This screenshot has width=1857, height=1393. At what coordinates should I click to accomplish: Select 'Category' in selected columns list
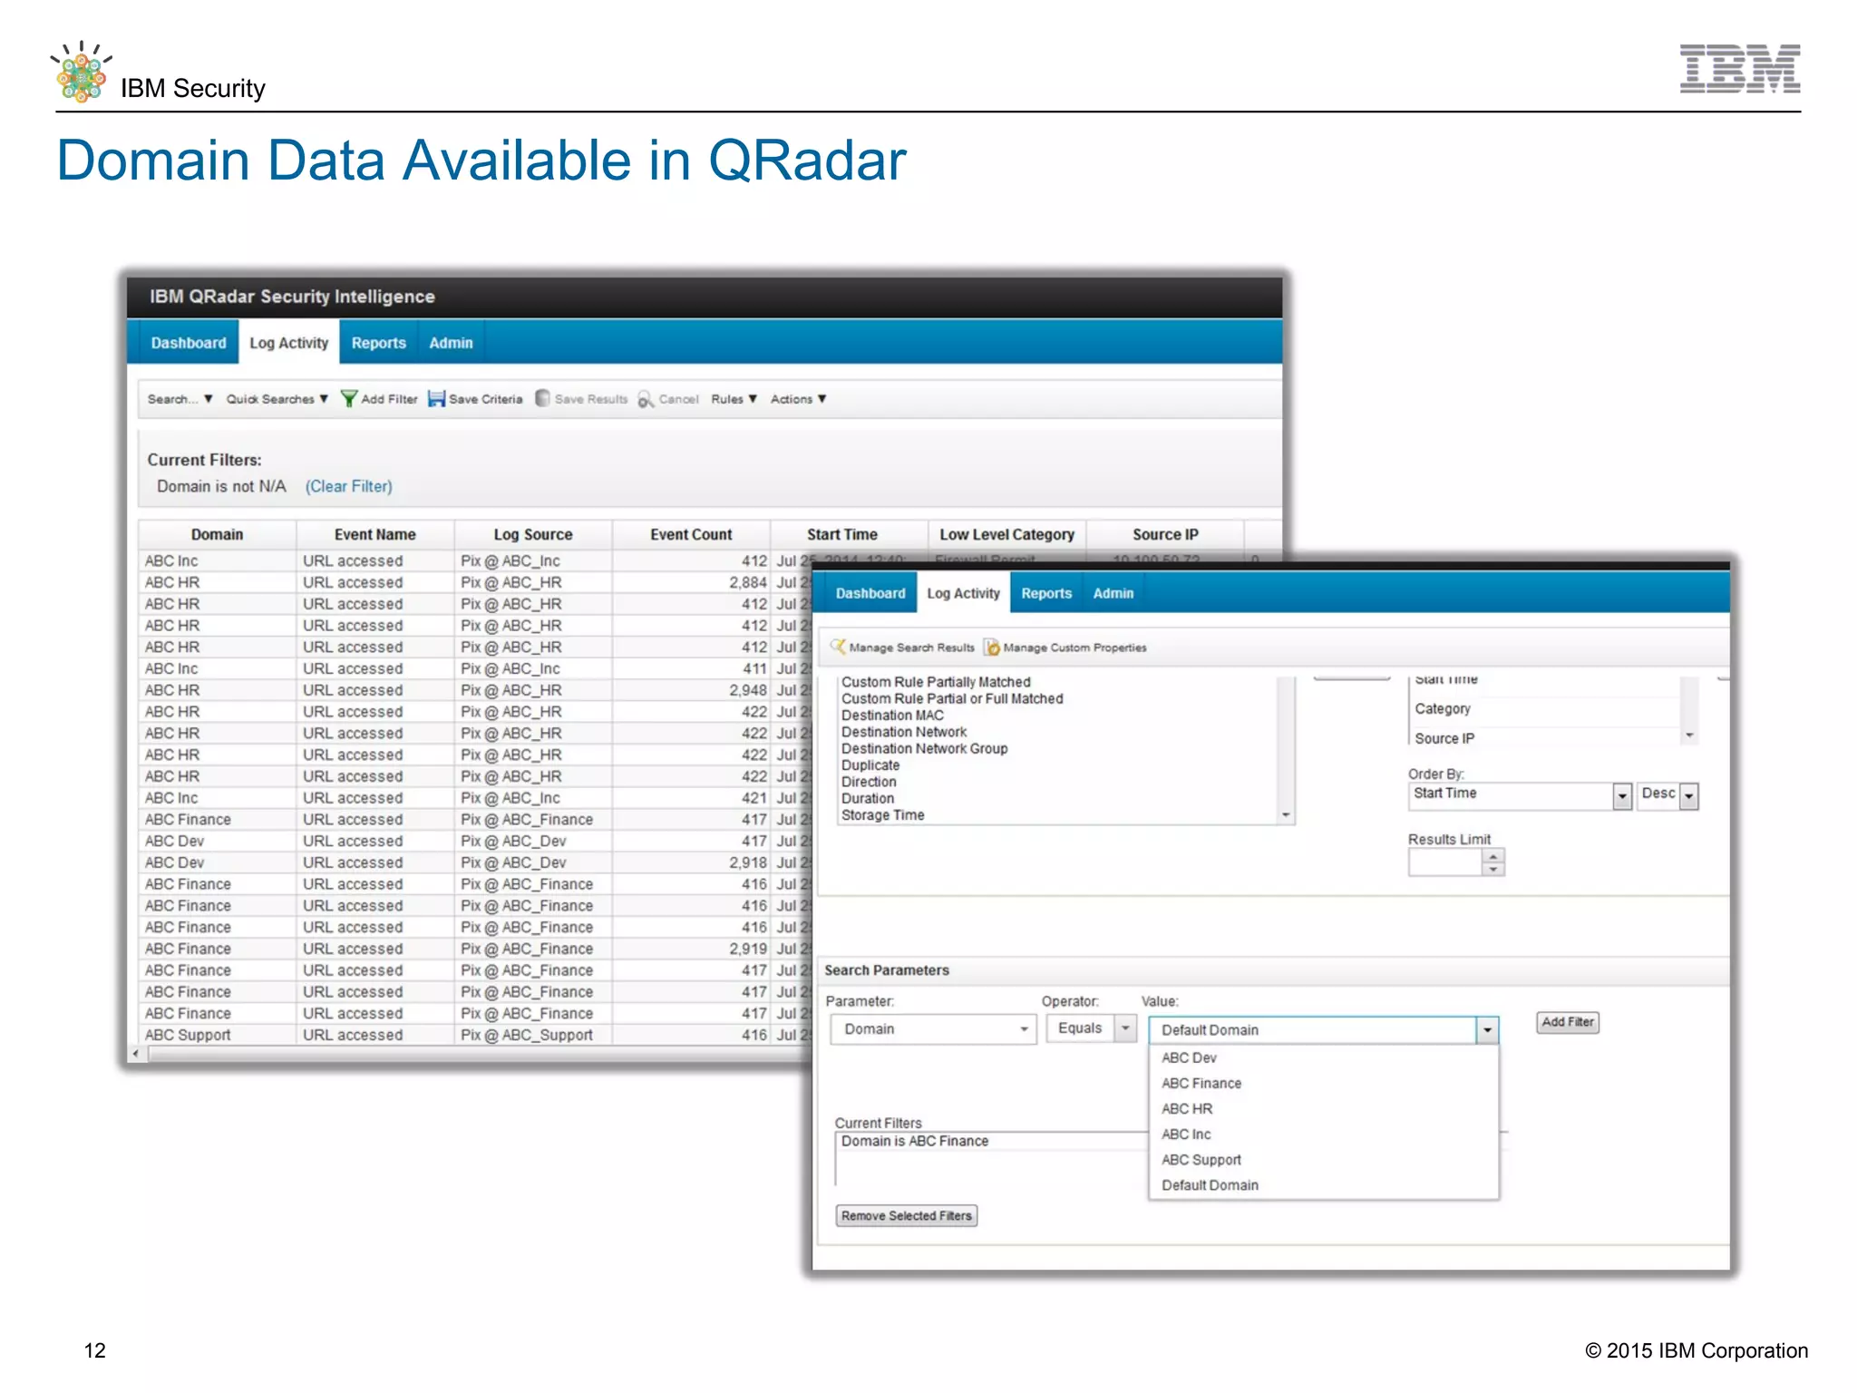pyautogui.click(x=1545, y=709)
